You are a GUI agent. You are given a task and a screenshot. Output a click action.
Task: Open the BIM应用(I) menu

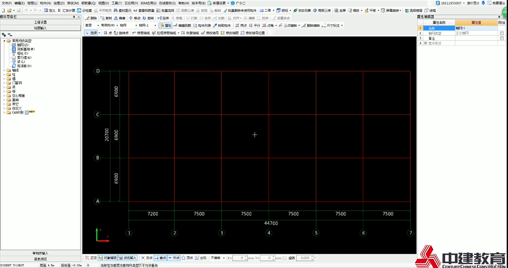(x=148, y=3)
